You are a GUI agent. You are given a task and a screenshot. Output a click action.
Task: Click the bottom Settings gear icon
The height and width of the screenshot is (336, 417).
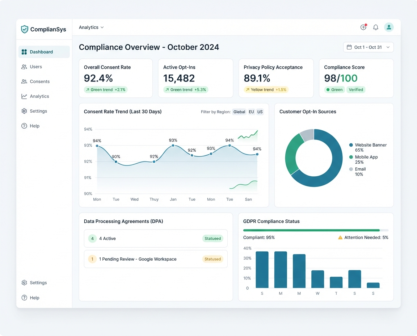[24, 282]
